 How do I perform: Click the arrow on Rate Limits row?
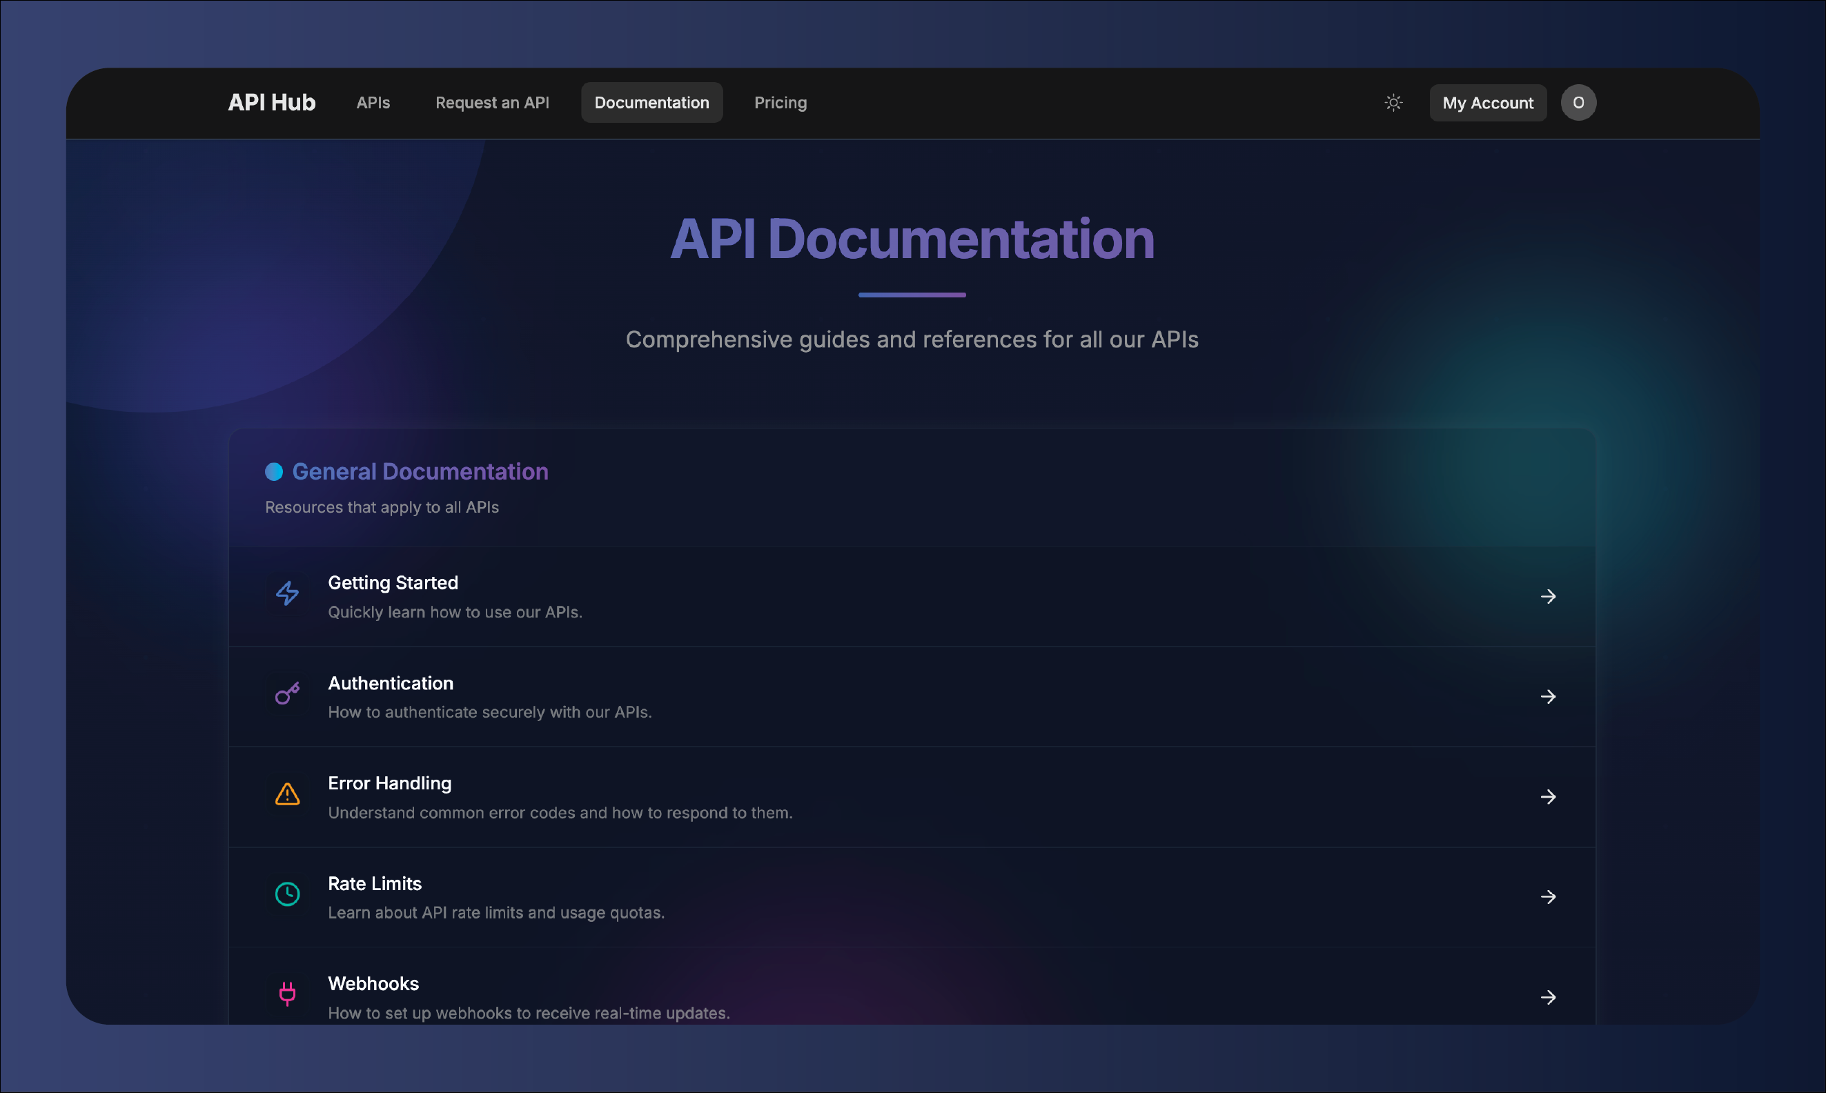pyautogui.click(x=1549, y=897)
